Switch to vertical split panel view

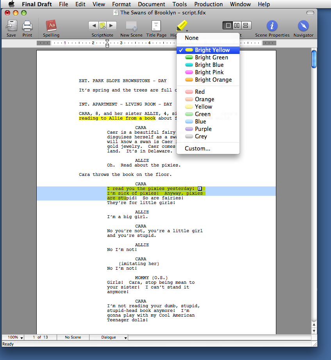[x=237, y=25]
